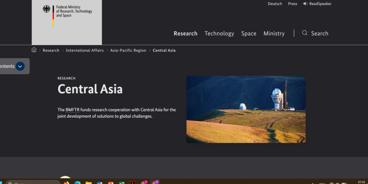Click the ReadSpeaker speaker icon
This screenshot has width=368, height=184.
tap(305, 4)
